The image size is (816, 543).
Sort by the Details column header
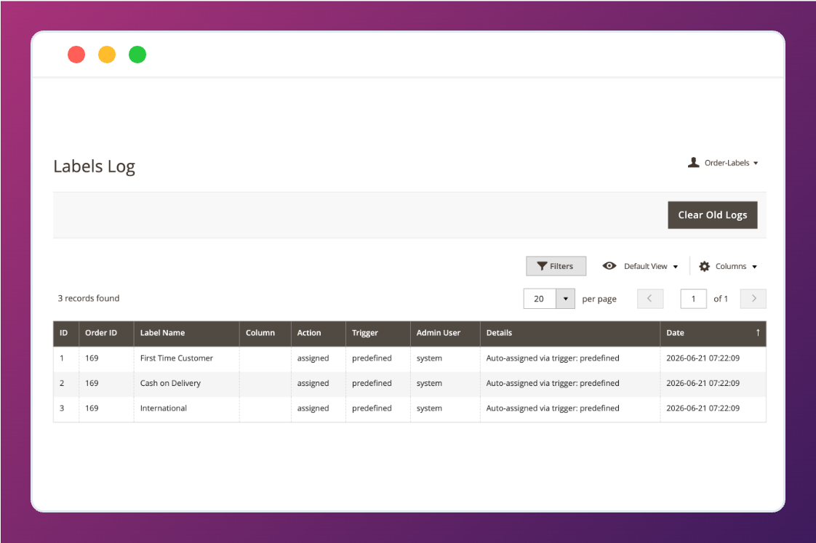point(570,333)
